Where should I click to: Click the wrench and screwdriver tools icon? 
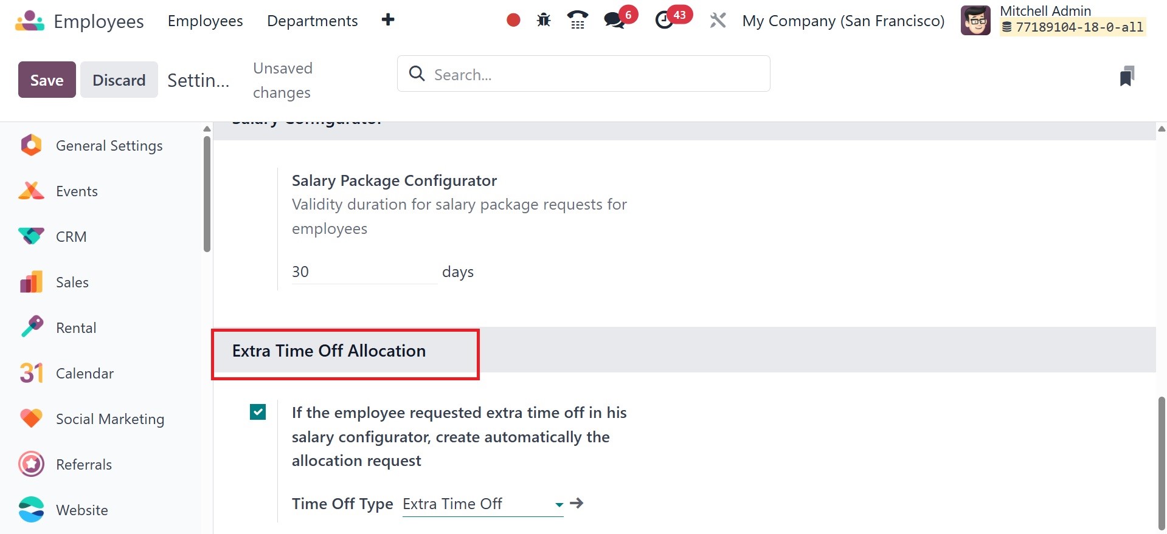click(718, 21)
